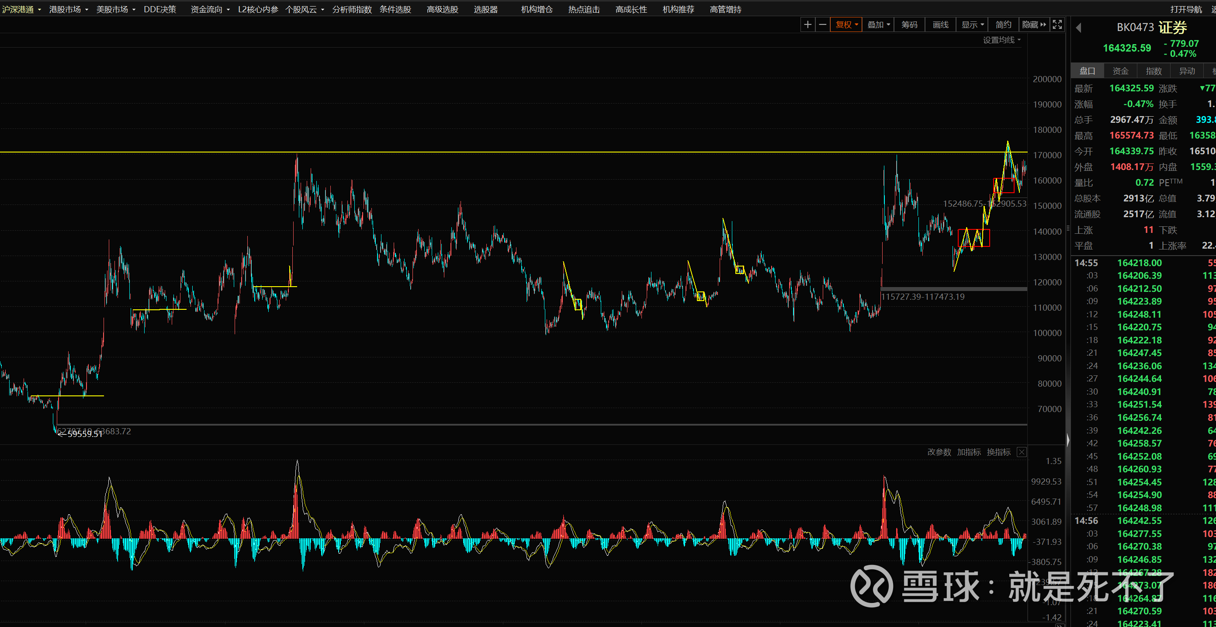Click the 隐藏 double-arrow hide button
The image size is (1216, 627).
[x=1034, y=24]
